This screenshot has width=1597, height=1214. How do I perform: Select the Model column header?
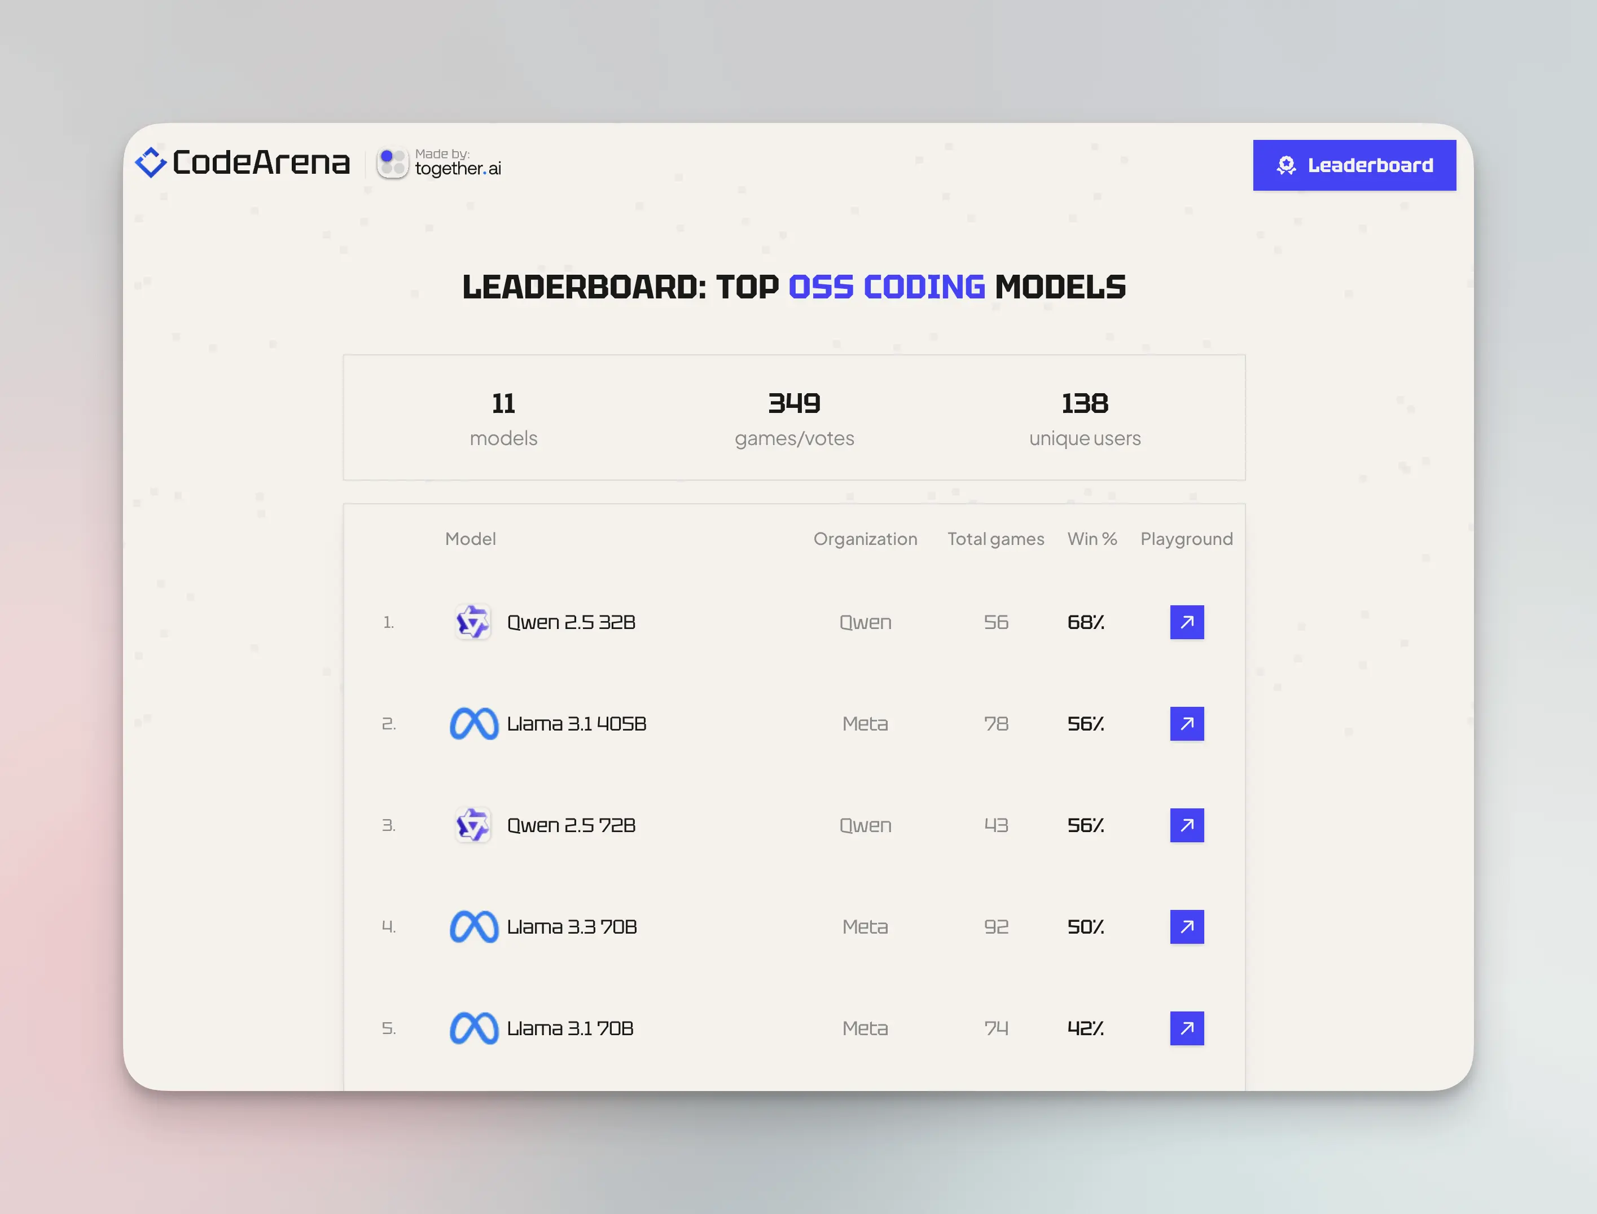click(471, 539)
